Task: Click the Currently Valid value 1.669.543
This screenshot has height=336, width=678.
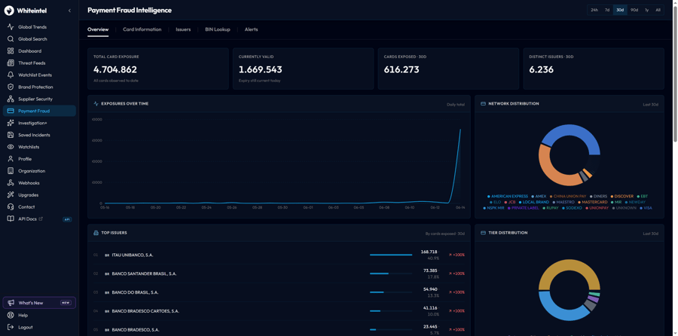Action: 261,69
